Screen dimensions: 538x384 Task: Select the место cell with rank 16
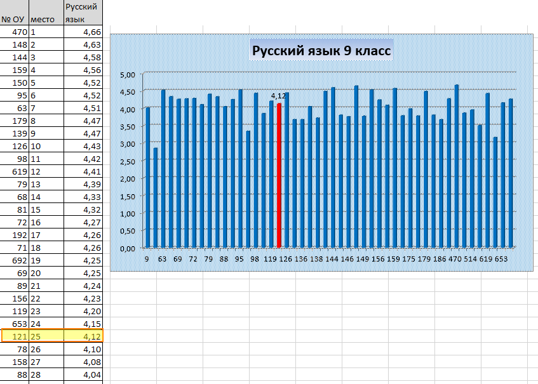pos(46,222)
